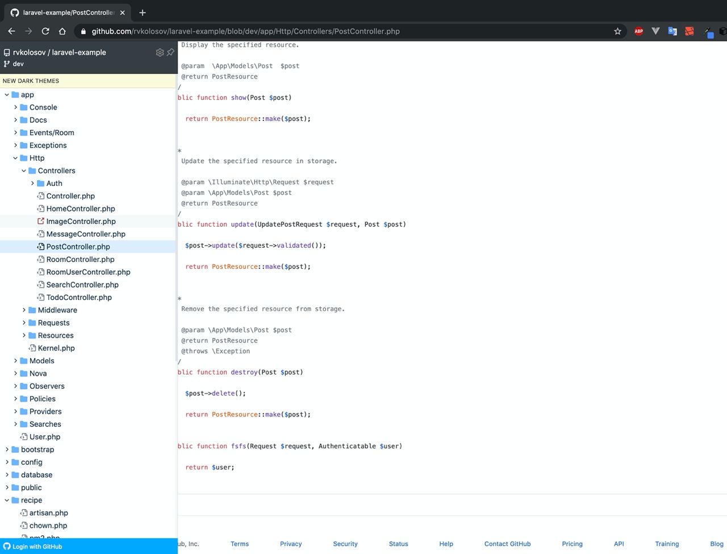727x554 pixels.
Task: Collapse the Controllers folder chevron
Action: pyautogui.click(x=24, y=170)
